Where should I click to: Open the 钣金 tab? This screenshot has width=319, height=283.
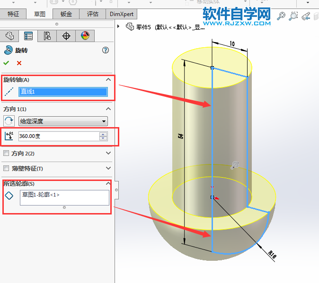point(66,14)
